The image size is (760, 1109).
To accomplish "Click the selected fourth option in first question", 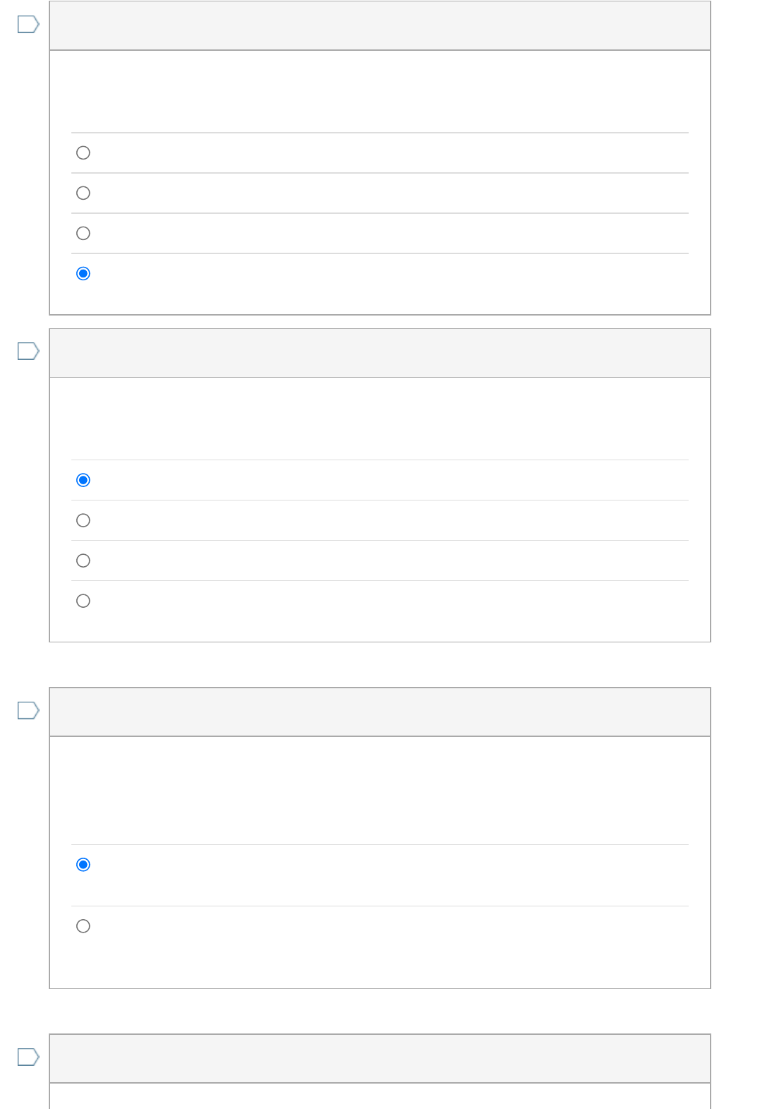I will [83, 274].
